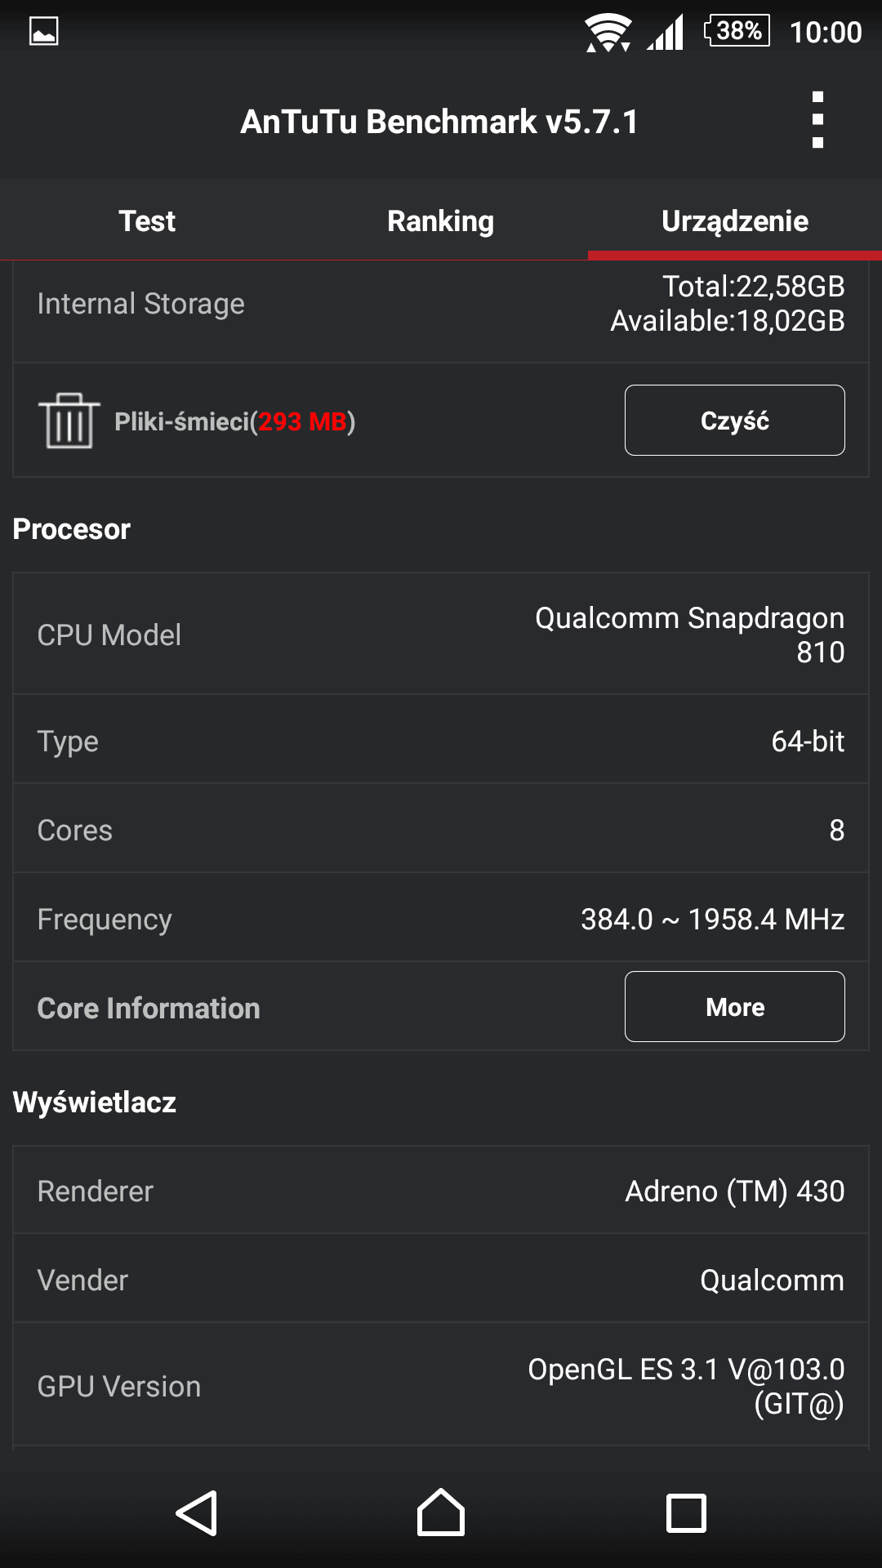Tap the Internal Storage row
Viewport: 882px width, 1568px height.
point(441,304)
